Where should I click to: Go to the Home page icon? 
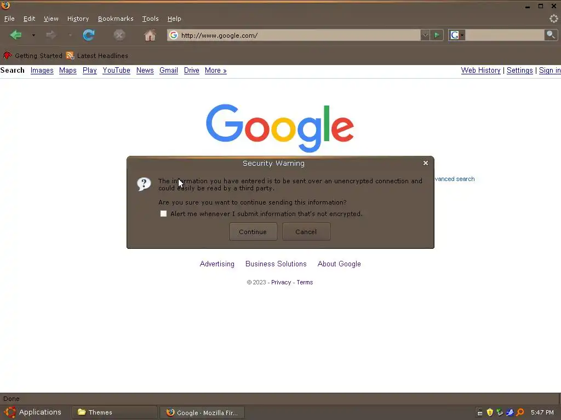point(150,35)
